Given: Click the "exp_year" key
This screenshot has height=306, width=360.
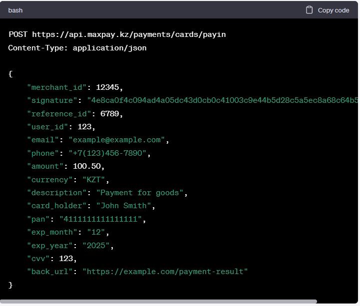Looking at the screenshot, I should point(50,246).
